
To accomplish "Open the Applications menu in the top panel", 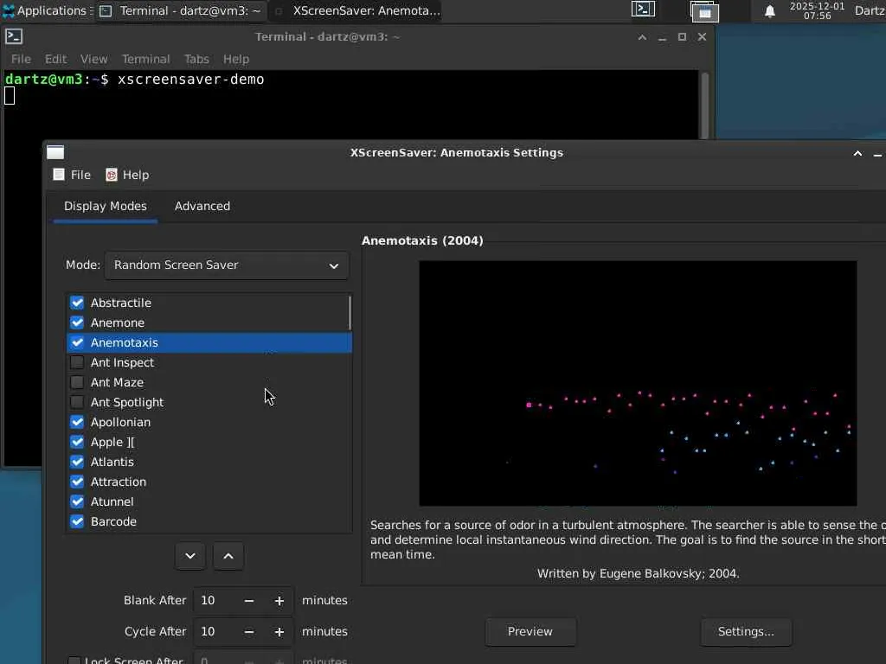I will coord(47,10).
